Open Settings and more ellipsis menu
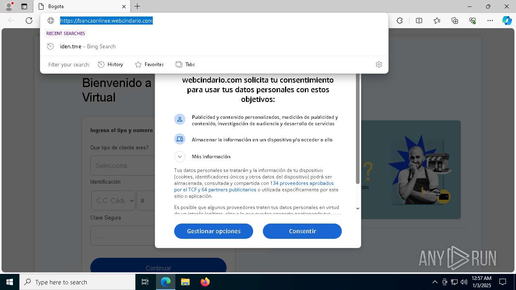Screen dimensions: 516x290 [490, 21]
